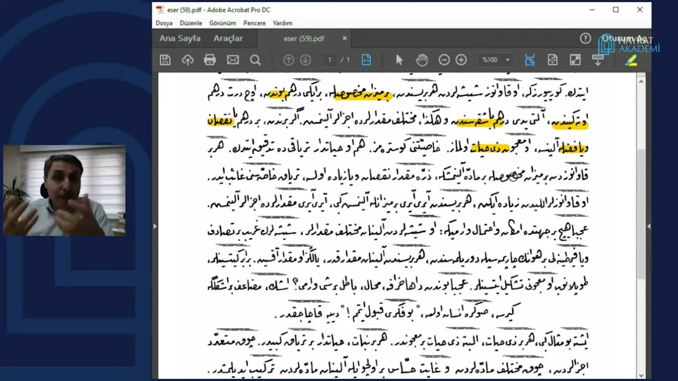Click the keyboard down-arrow toolbar icon
678x381 pixels.
click(598, 60)
